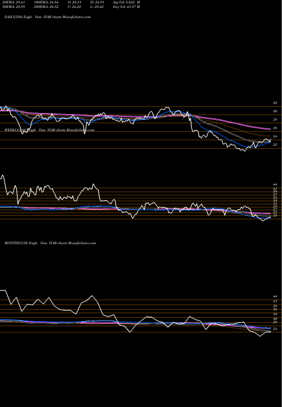Click the WEEKLY chart title
Image resolution: width=282 pixels, height=407 pixels.
pyautogui.click(x=49, y=130)
